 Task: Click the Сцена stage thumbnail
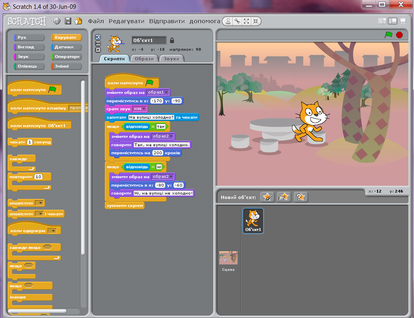coord(228,258)
